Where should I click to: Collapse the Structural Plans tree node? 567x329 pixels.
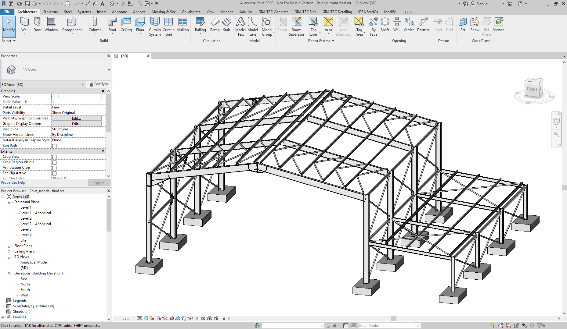pyautogui.click(x=9, y=202)
